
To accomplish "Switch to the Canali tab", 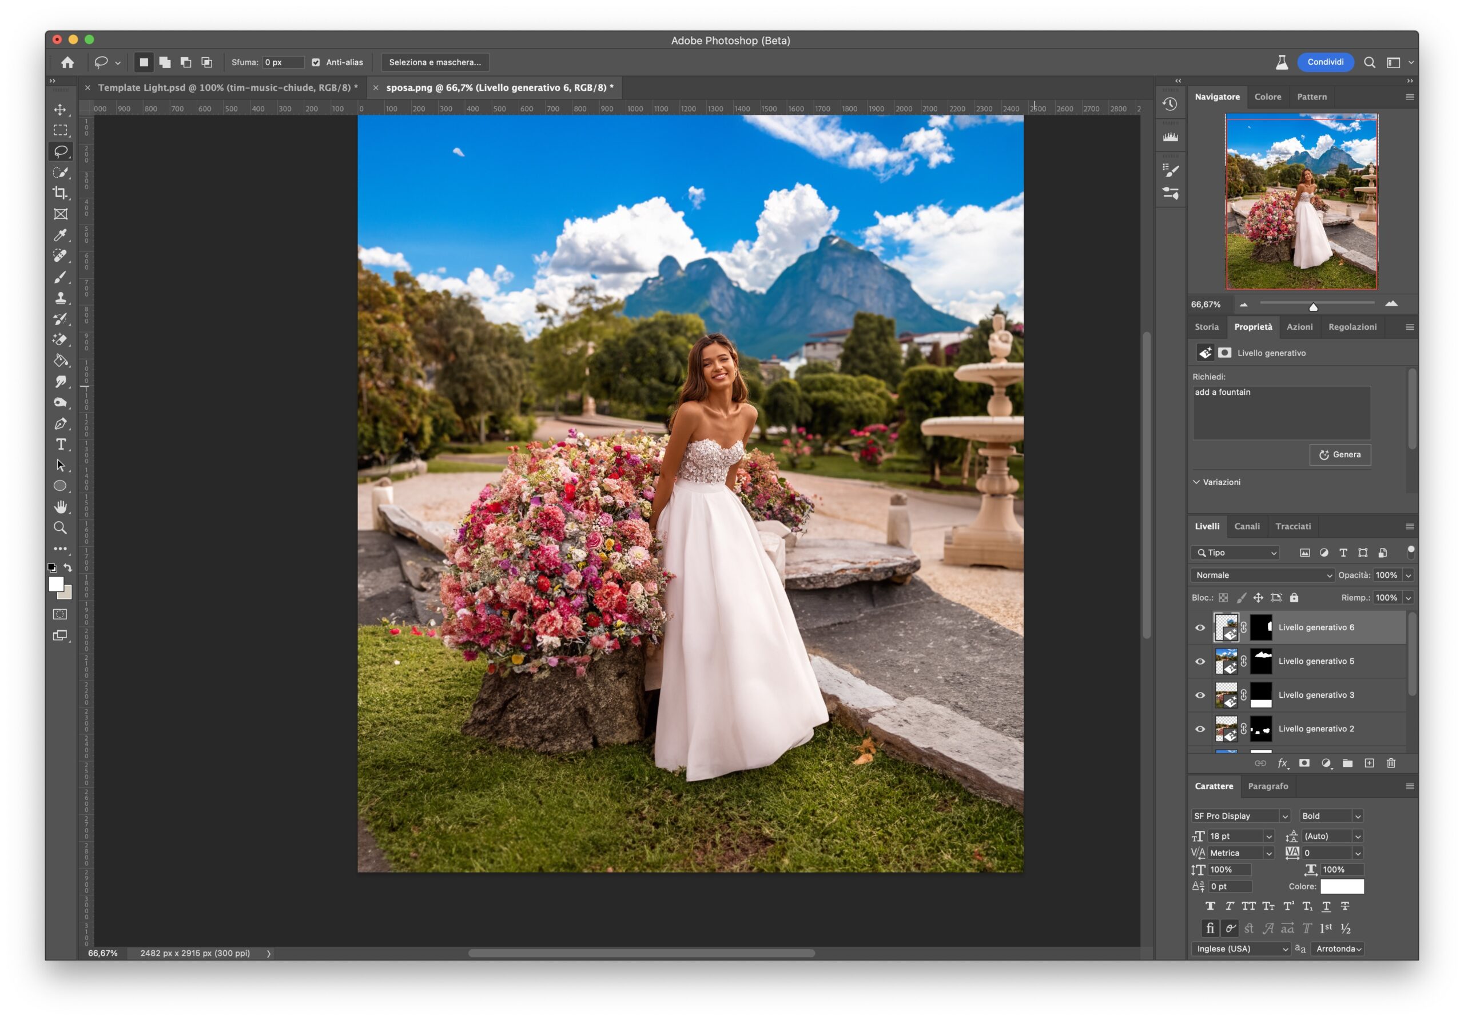I will (1246, 526).
